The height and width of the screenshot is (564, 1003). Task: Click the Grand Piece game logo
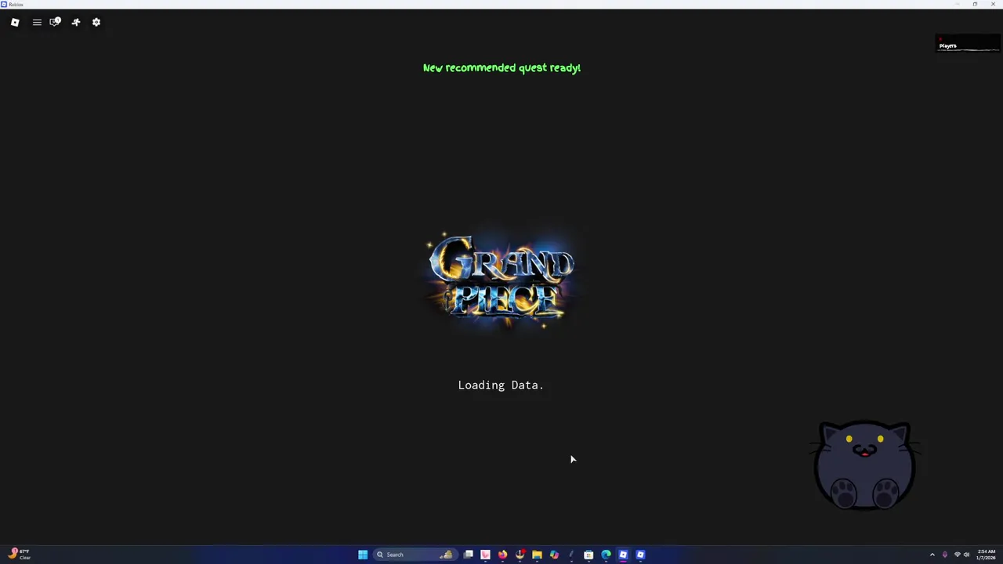[501, 280]
